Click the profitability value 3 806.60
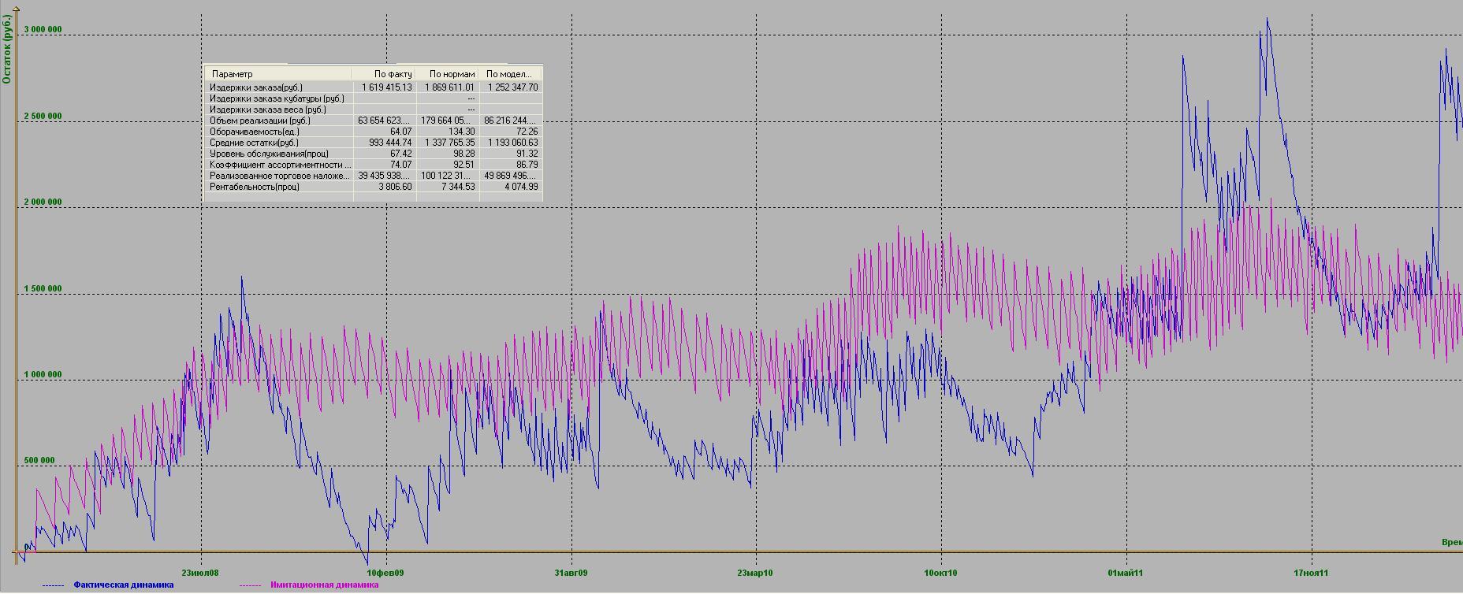The image size is (1463, 594). tap(395, 187)
